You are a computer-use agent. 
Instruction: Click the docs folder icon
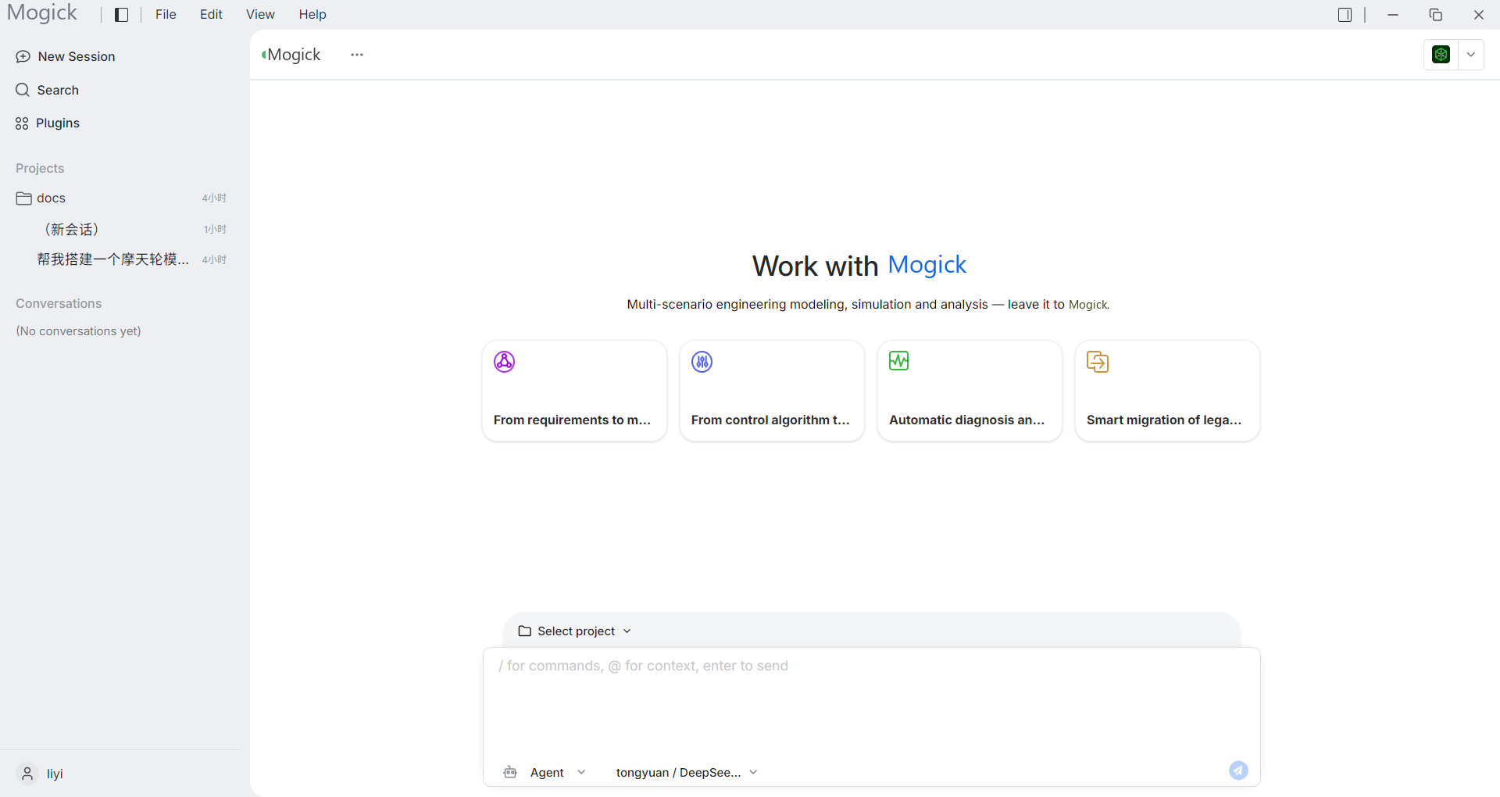(x=24, y=198)
